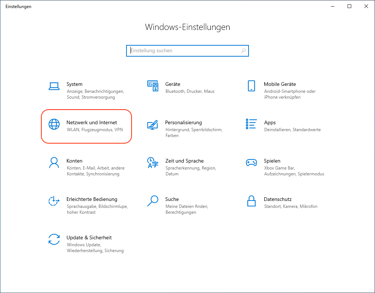Click the magnifier icon inside search box
This screenshot has width=375, height=293.
tap(243, 51)
